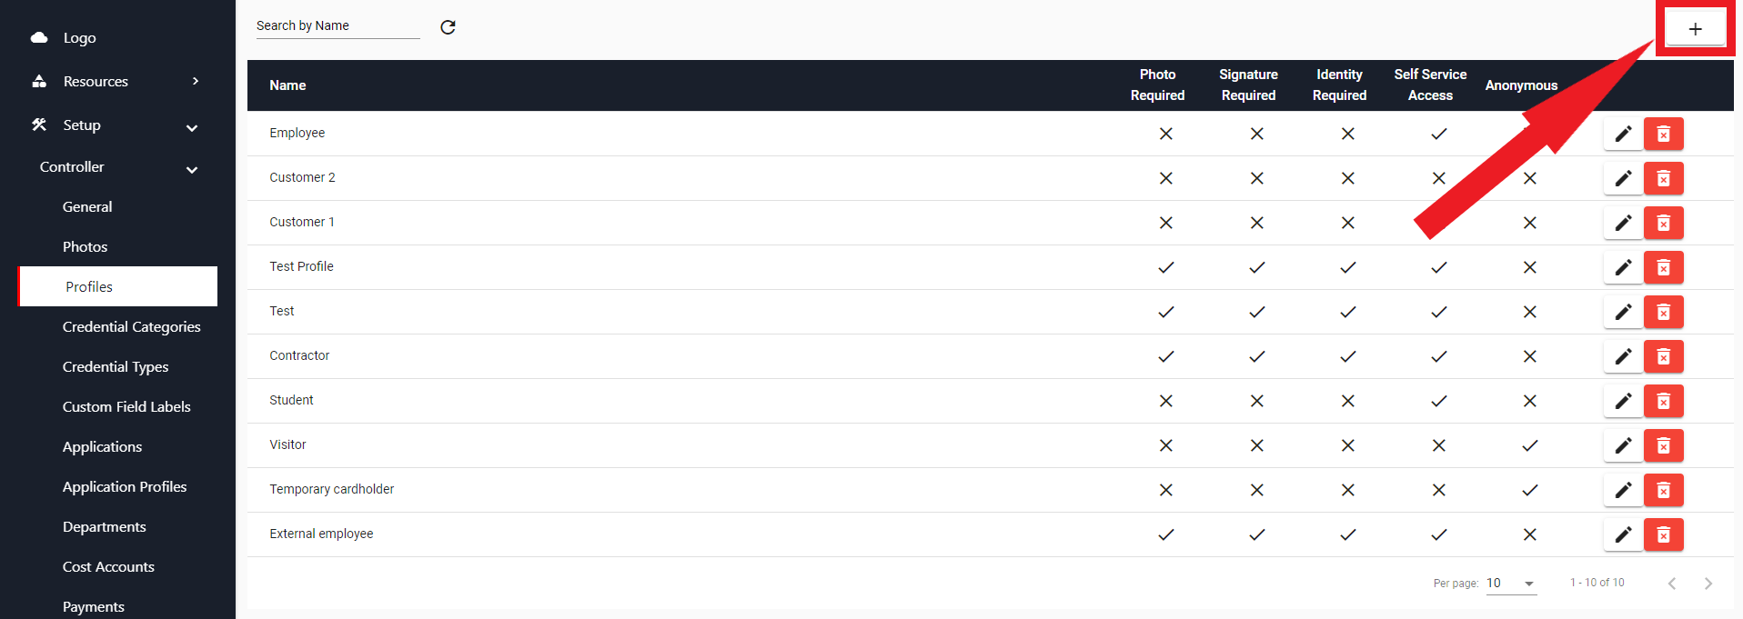Open the Departments page link
This screenshot has height=619, width=1743.
pyautogui.click(x=104, y=526)
